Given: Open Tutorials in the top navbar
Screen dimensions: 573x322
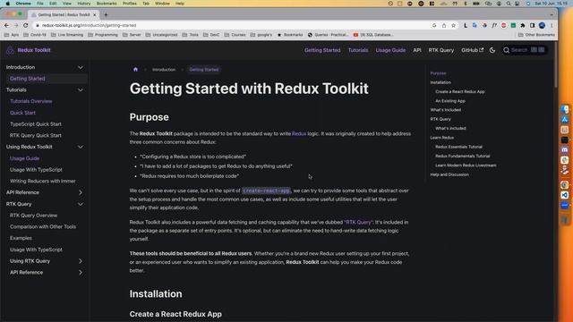Looking at the screenshot, I should [358, 50].
